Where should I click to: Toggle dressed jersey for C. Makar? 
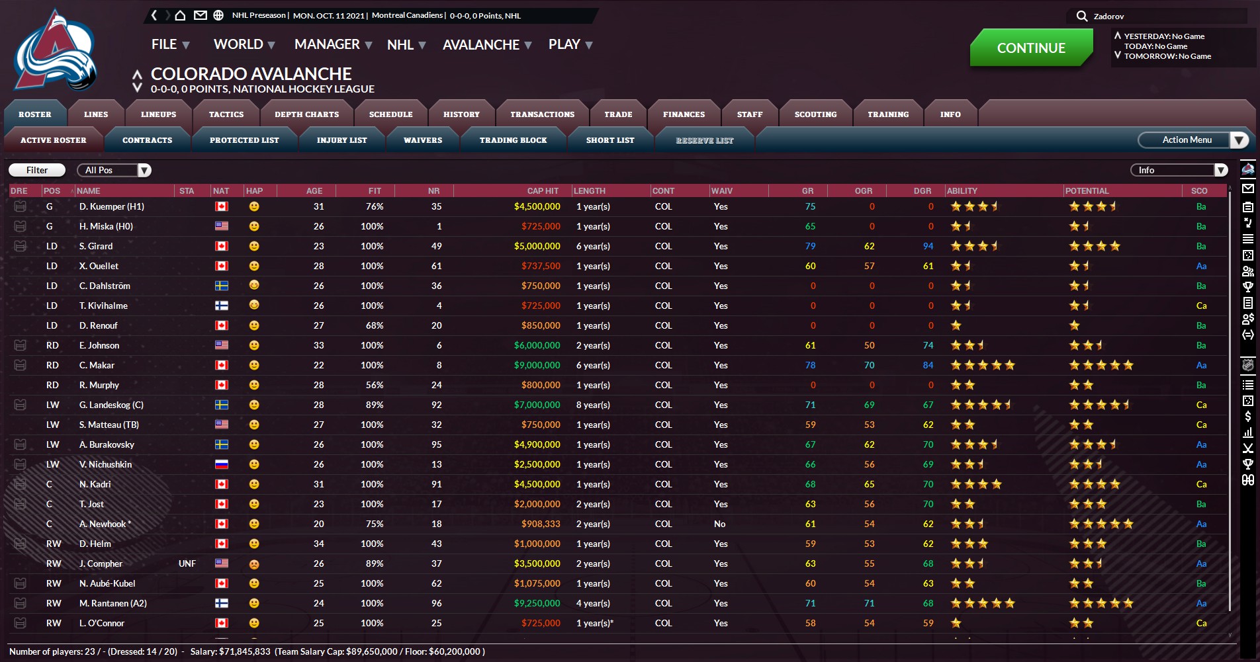[x=21, y=365]
